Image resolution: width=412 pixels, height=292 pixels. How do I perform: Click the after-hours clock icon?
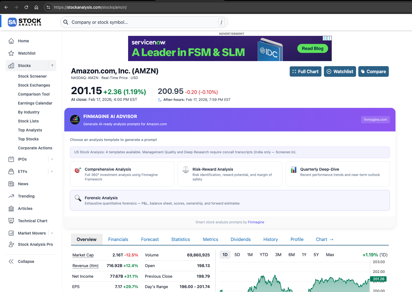point(159,99)
